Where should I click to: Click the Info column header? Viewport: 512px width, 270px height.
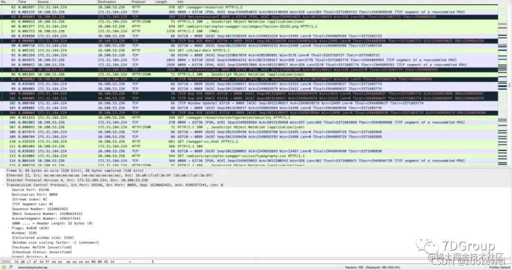point(337,2)
